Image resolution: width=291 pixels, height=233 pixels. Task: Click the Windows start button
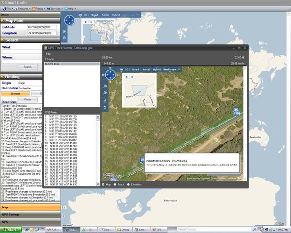(x=11, y=230)
